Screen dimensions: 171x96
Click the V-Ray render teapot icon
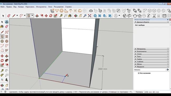tap(135, 16)
